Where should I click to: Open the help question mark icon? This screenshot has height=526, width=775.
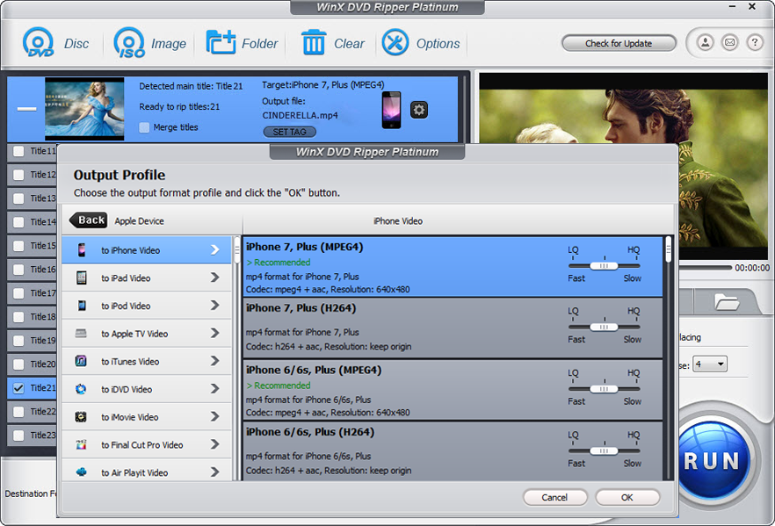click(x=754, y=42)
